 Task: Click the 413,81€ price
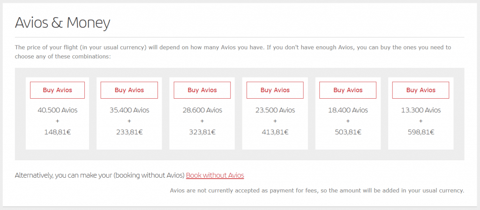coord(275,132)
